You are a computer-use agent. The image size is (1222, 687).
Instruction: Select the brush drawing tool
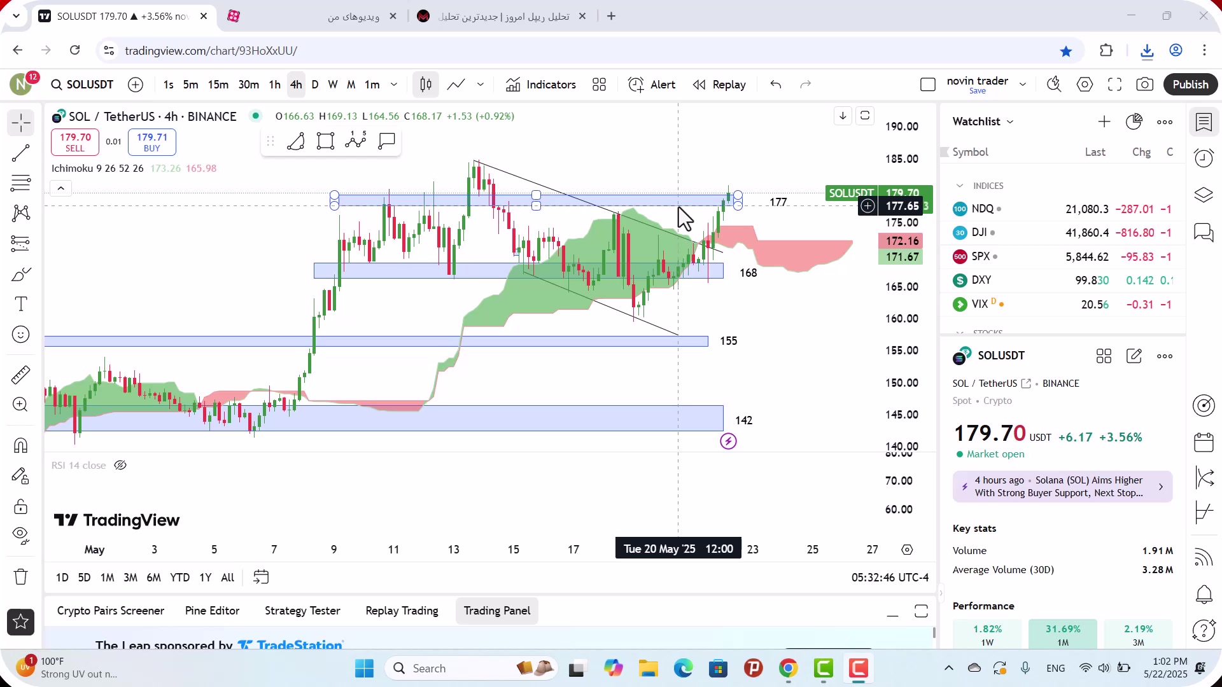(x=21, y=274)
